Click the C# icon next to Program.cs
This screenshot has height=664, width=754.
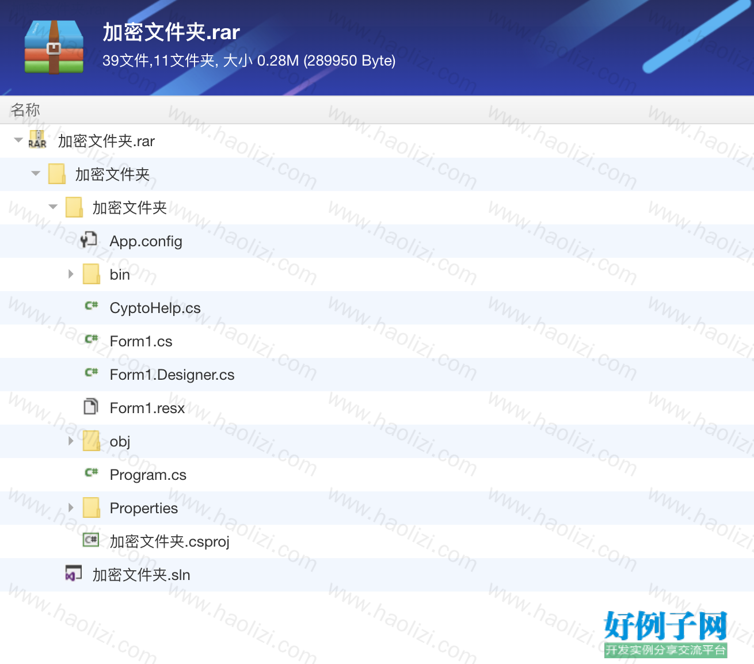[91, 473]
